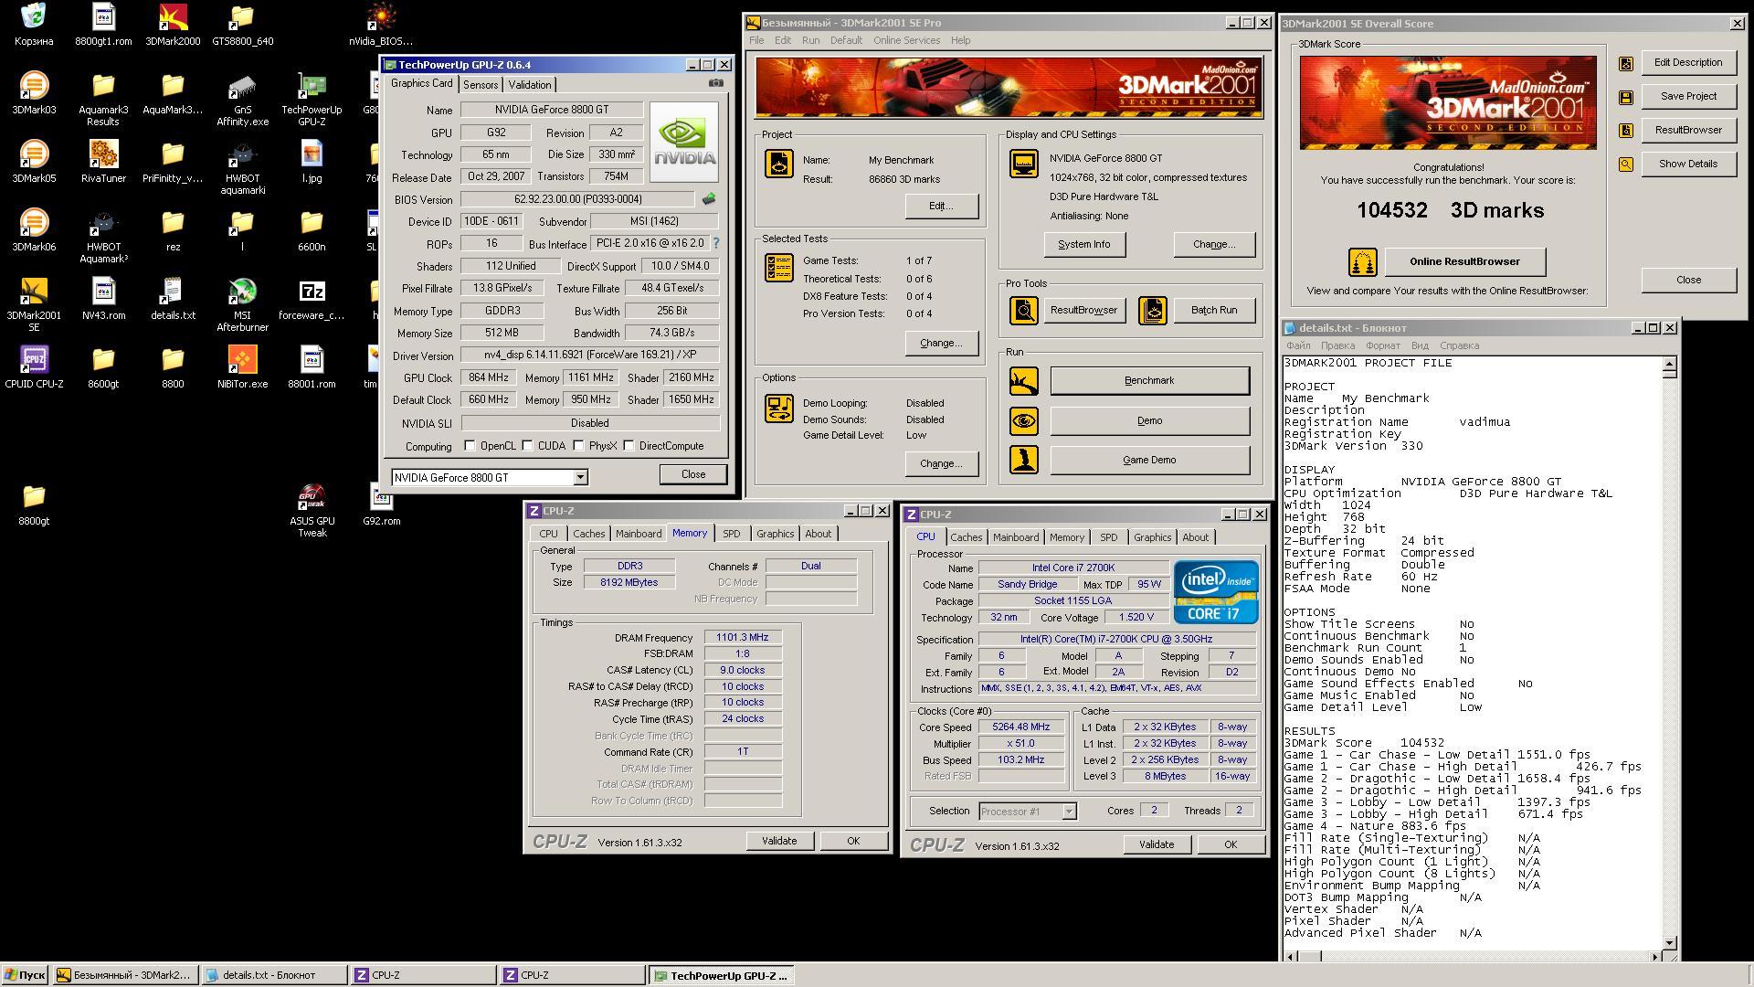Screen dimensions: 1754x987
Task: Click the Notepad vertical scrollbar down arrow
Action: coord(1669,942)
